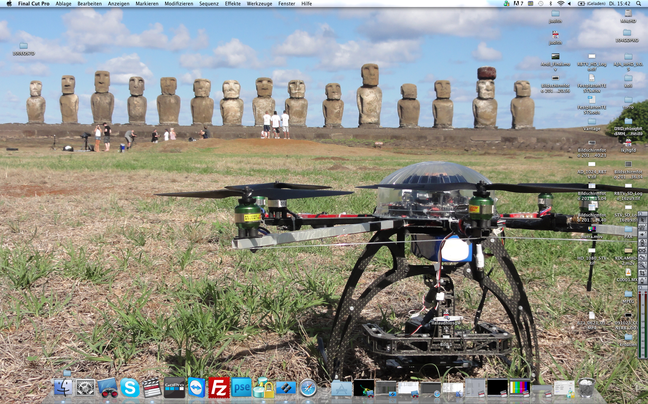648x404 pixels.
Task: Click the Spotlight search icon
Action: coord(638,4)
